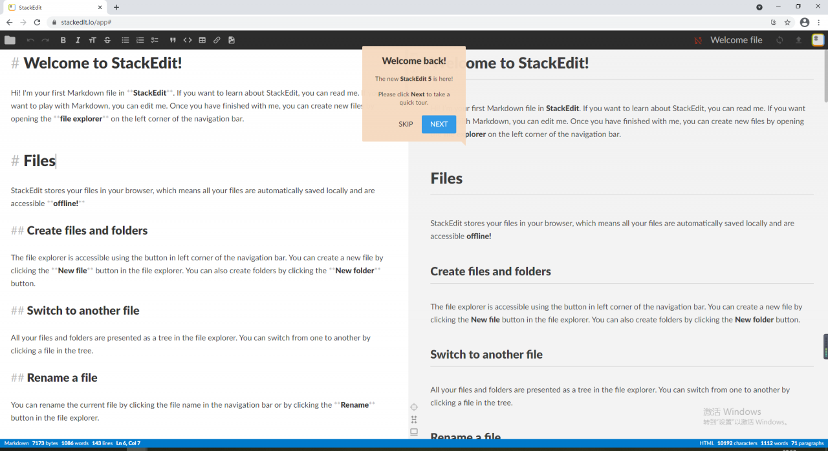Click the undo arrow in toolbar

point(30,40)
